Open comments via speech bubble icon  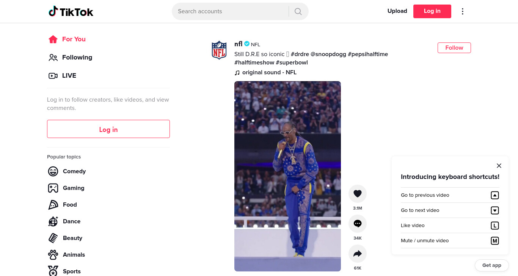(358, 224)
